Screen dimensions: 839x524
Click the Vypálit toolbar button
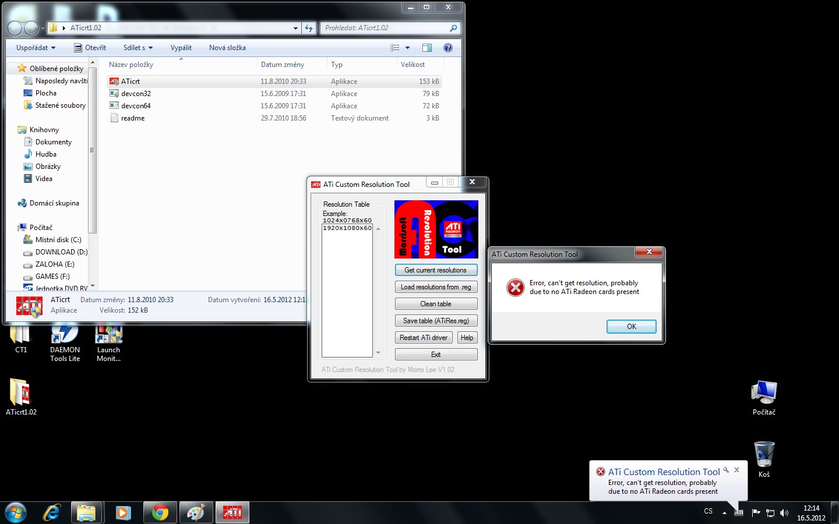pos(181,48)
